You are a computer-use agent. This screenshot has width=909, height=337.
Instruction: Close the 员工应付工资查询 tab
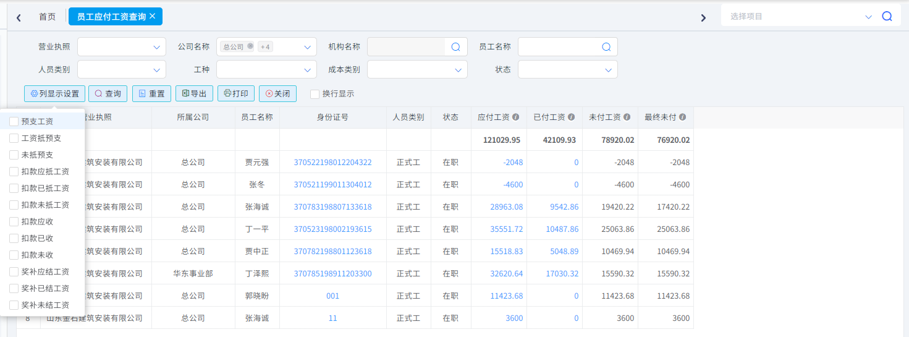coord(152,16)
